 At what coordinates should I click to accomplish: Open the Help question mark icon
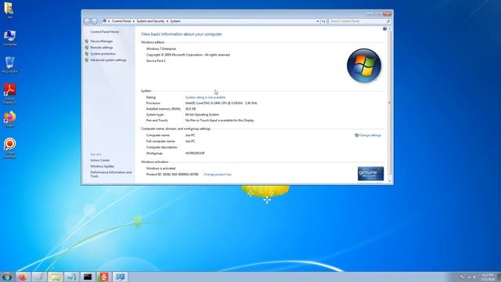coord(384,29)
